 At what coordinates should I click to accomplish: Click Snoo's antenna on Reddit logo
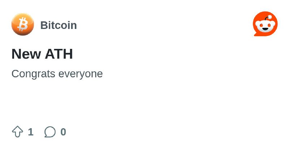point(268,18)
